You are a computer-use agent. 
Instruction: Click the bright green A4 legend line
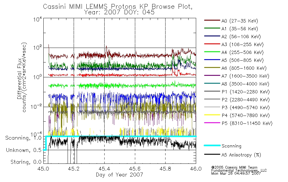[x=212, y=52]
